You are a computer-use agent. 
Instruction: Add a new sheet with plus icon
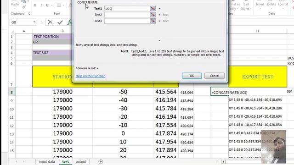click(101, 162)
